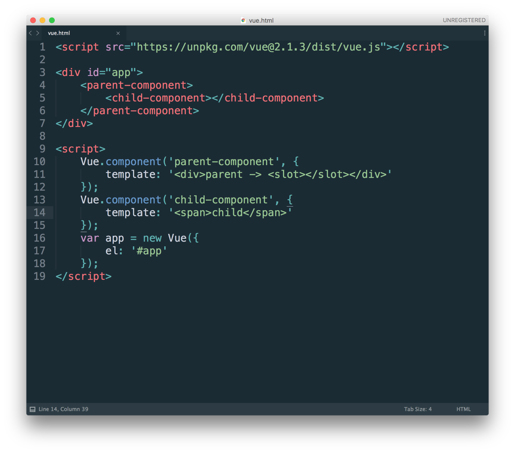Click the opening <script> tag on line 9
This screenshot has height=453, width=515.
(x=81, y=149)
